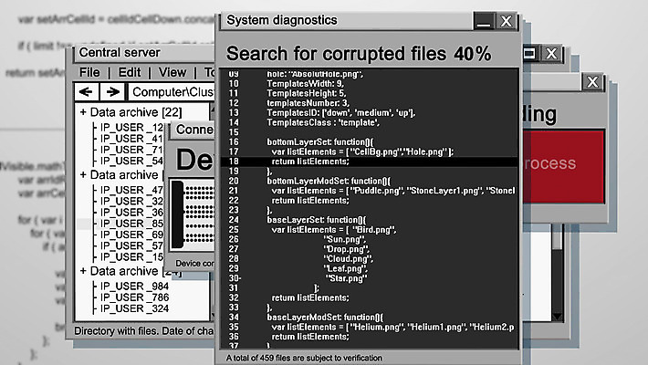
Task: Click the back arrow in Central server
Action: point(86,92)
